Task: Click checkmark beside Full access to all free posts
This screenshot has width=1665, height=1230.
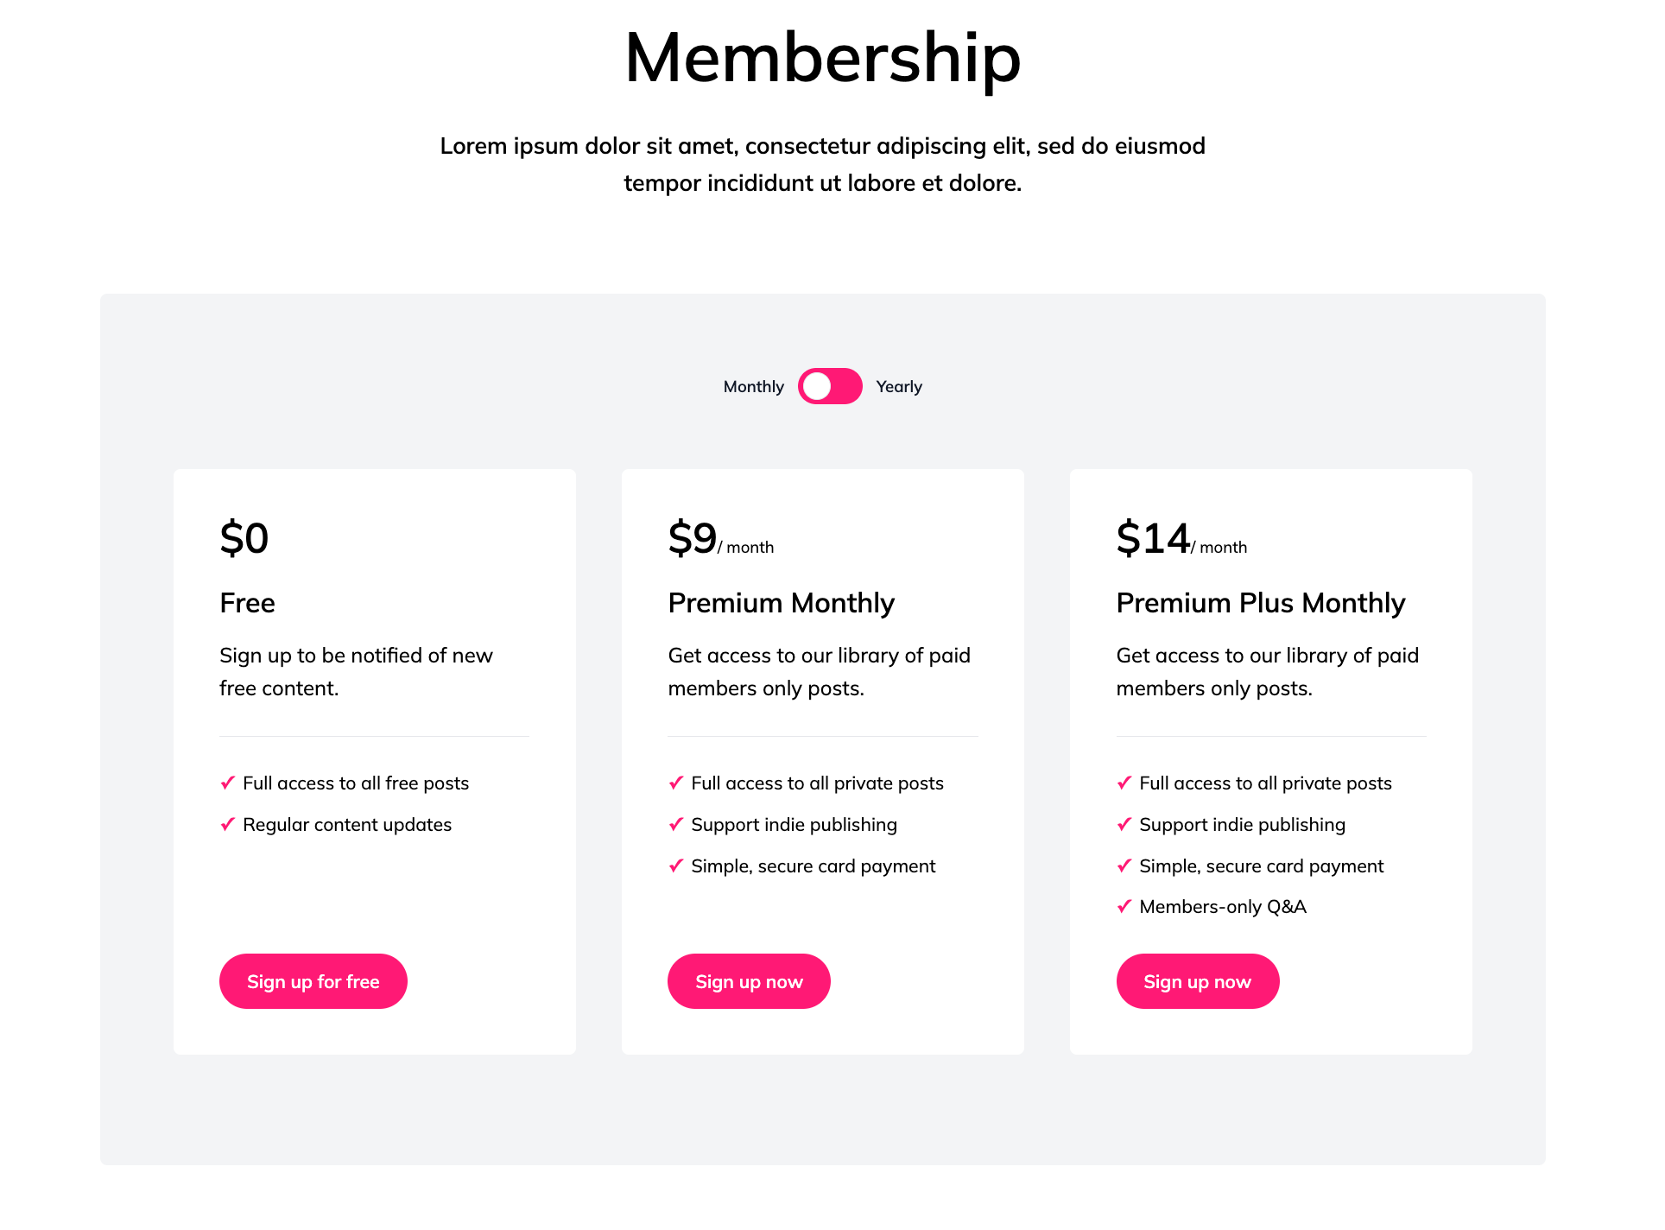Action: [x=228, y=783]
